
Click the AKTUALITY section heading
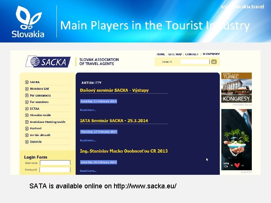[91, 83]
